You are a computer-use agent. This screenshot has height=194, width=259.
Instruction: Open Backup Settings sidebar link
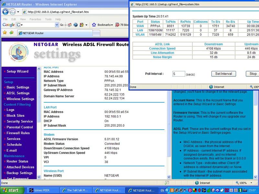[x=19, y=173]
